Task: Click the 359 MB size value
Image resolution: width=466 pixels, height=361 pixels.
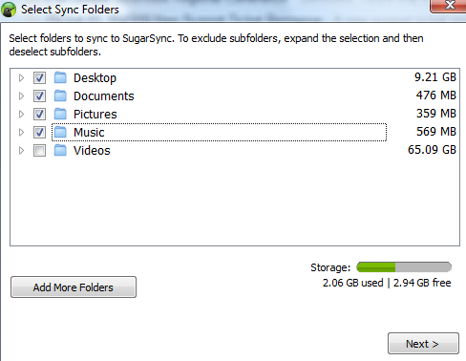Action: point(436,114)
